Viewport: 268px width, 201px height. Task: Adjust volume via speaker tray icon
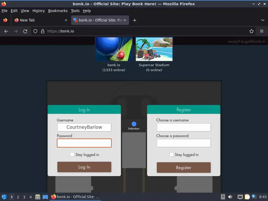(x=230, y=197)
